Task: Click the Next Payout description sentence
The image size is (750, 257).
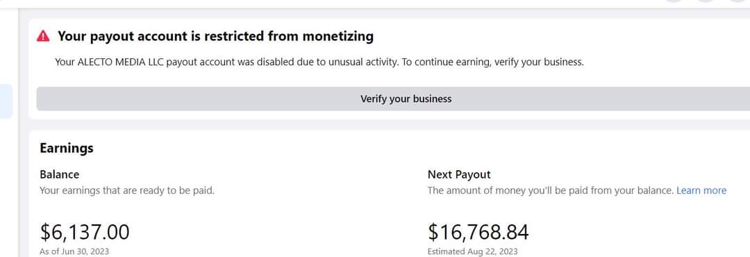Action: coord(551,190)
